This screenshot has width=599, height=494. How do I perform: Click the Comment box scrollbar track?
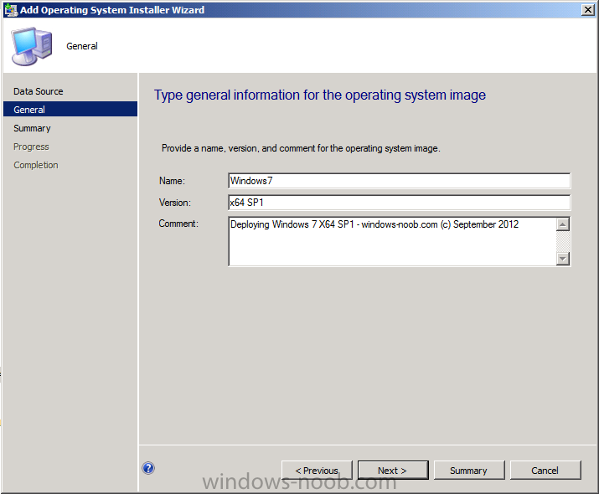click(x=563, y=242)
